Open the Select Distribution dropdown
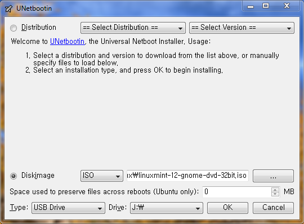 coord(133,28)
